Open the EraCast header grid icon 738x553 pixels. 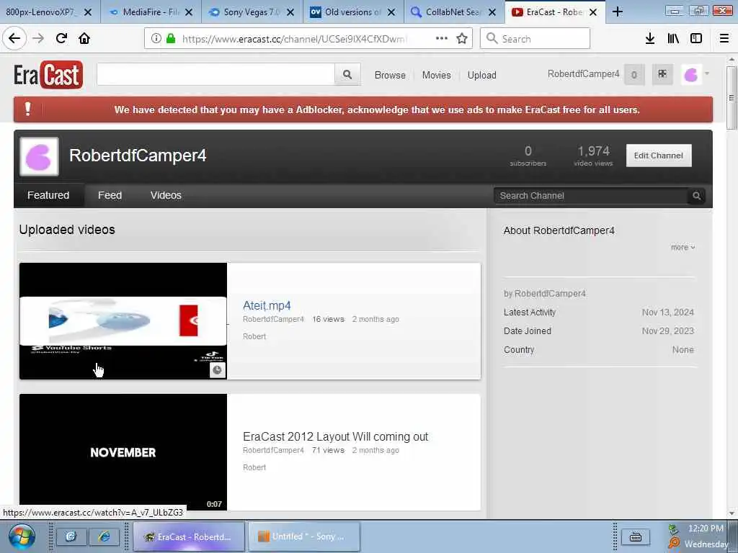click(662, 74)
